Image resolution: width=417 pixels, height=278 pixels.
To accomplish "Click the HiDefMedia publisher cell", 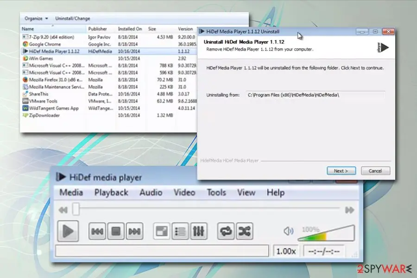I will (x=100, y=51).
